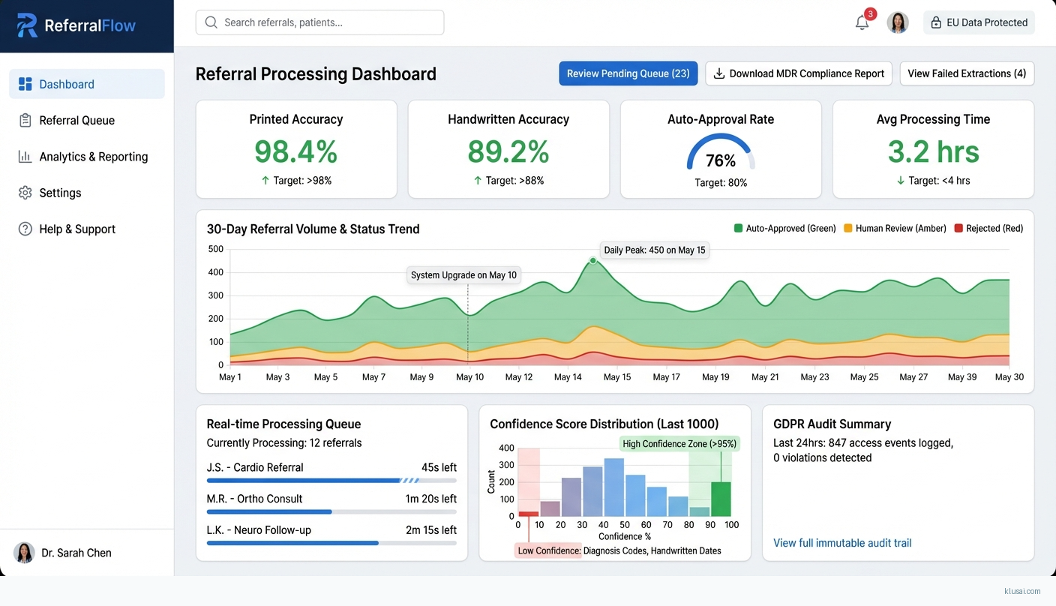The image size is (1056, 606).
Task: Click the Referral Queue clipboard icon
Action: pyautogui.click(x=25, y=120)
